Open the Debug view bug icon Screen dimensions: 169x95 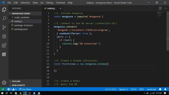point(4,36)
